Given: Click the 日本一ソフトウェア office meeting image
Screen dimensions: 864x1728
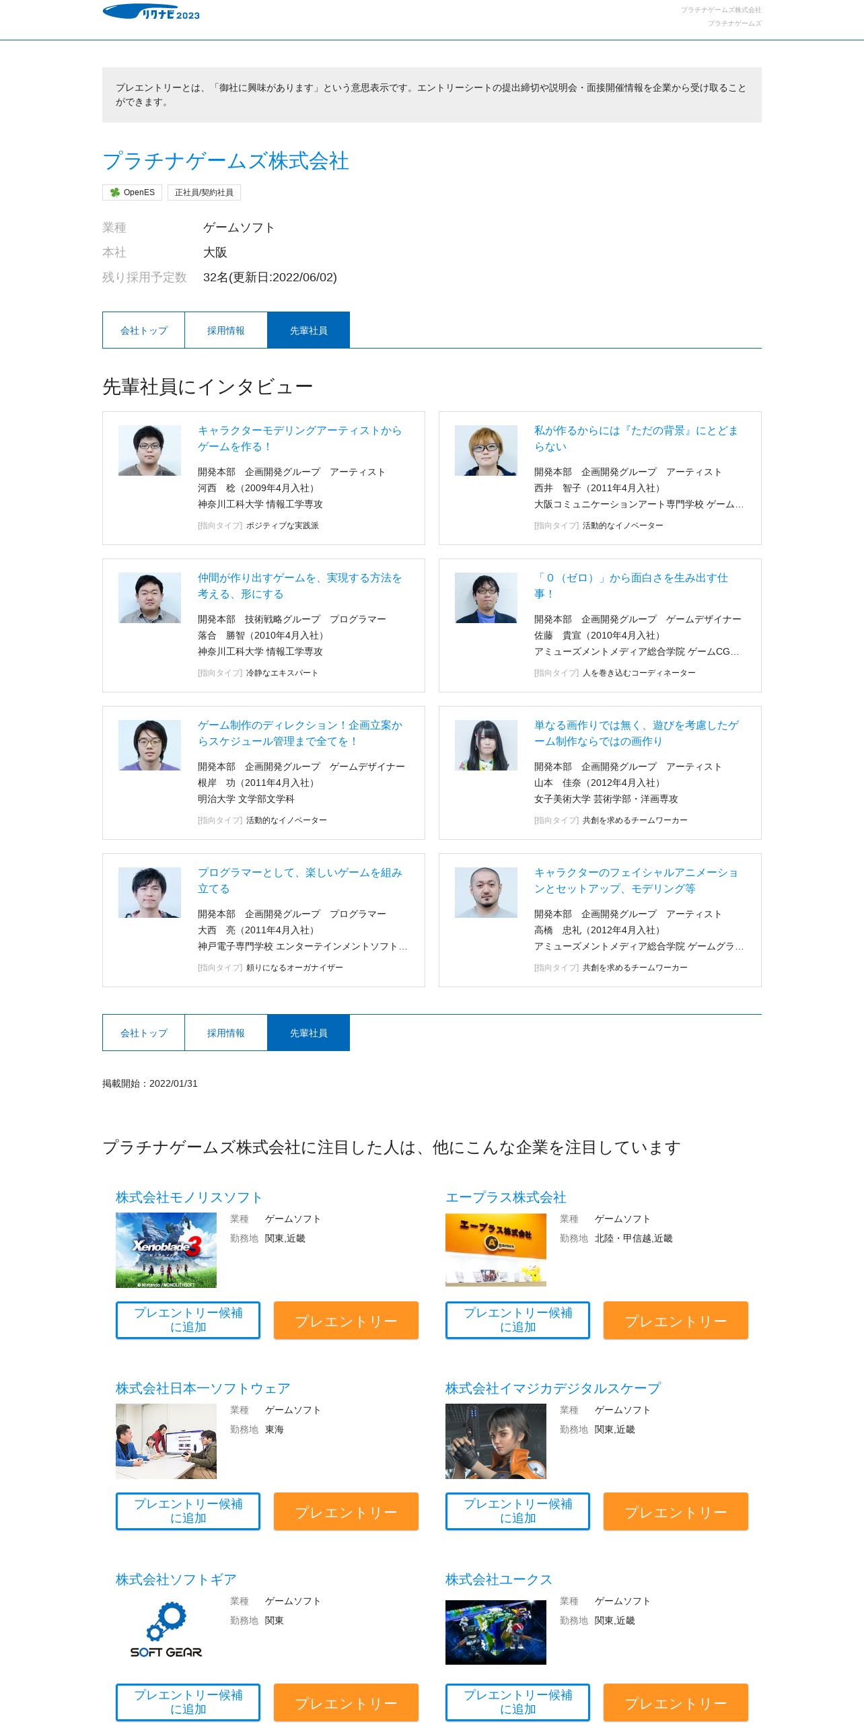Looking at the screenshot, I should (x=166, y=1441).
